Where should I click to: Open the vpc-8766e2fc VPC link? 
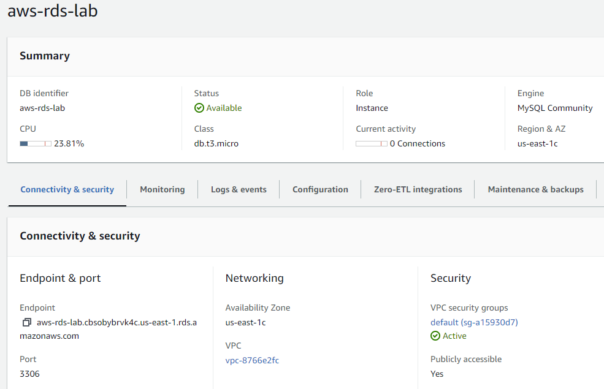[x=252, y=360]
